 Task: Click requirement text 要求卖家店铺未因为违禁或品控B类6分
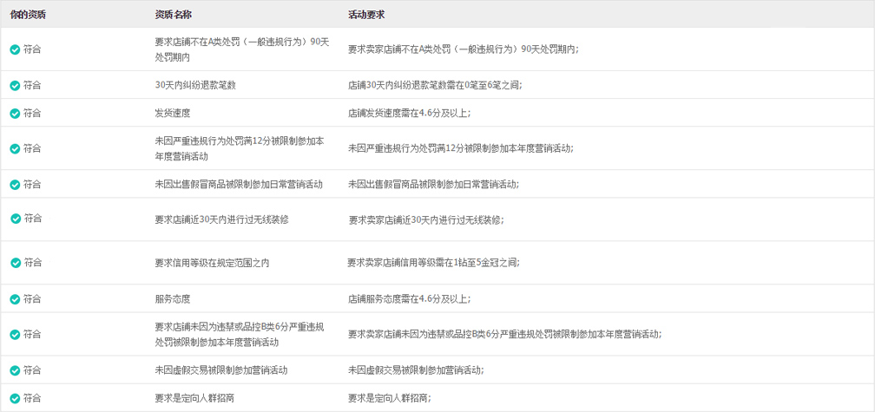[505, 335]
